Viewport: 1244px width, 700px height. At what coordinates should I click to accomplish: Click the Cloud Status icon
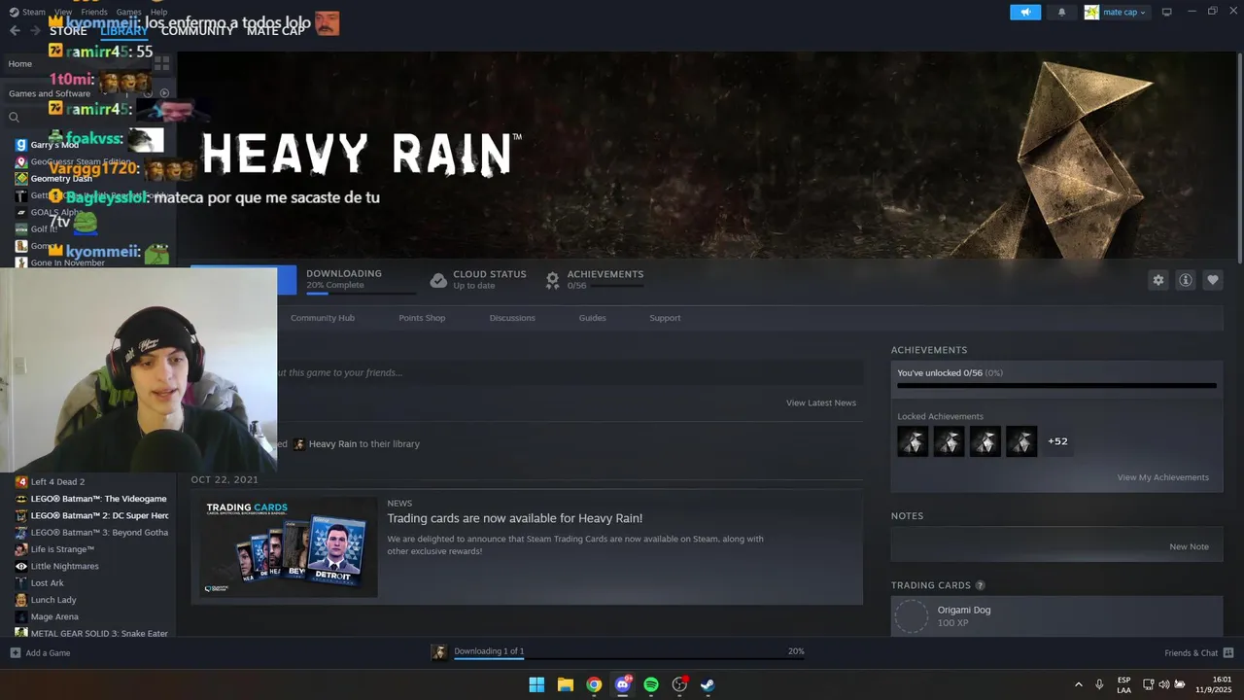pyautogui.click(x=438, y=280)
